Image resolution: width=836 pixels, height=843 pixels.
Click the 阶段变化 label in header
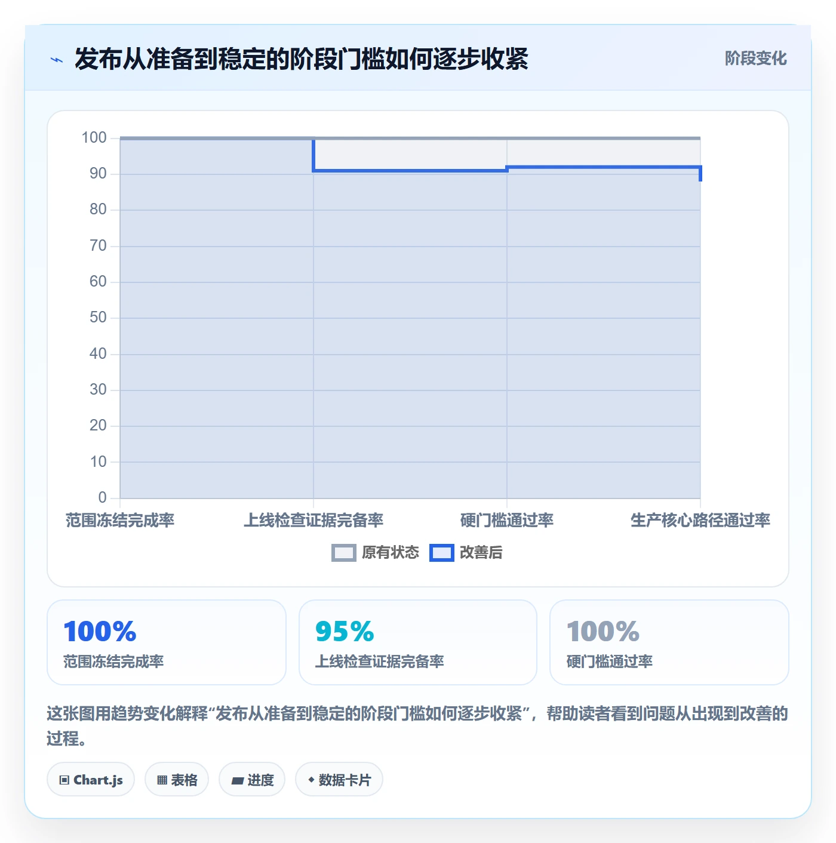(755, 59)
